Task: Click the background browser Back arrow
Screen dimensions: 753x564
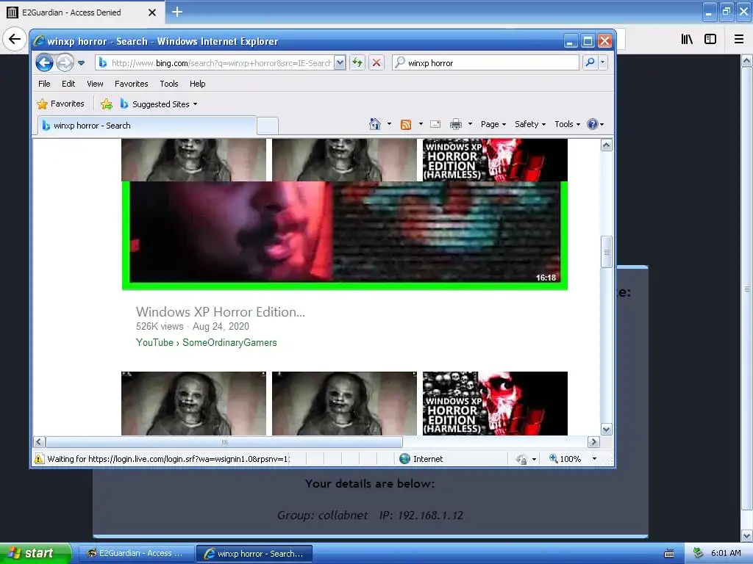Action: (15, 39)
